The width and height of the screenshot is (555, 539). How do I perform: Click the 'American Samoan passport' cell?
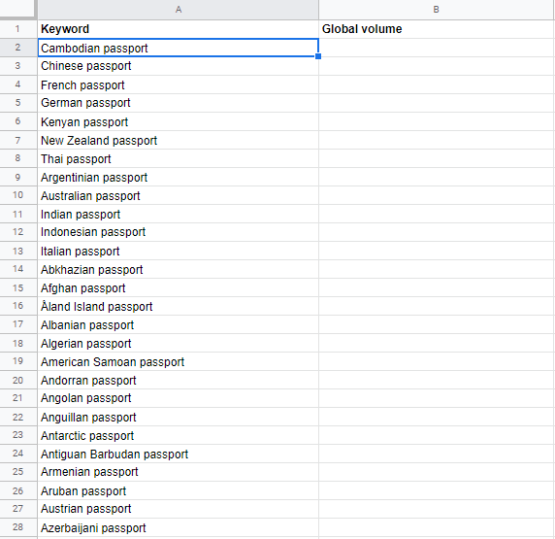tap(178, 361)
